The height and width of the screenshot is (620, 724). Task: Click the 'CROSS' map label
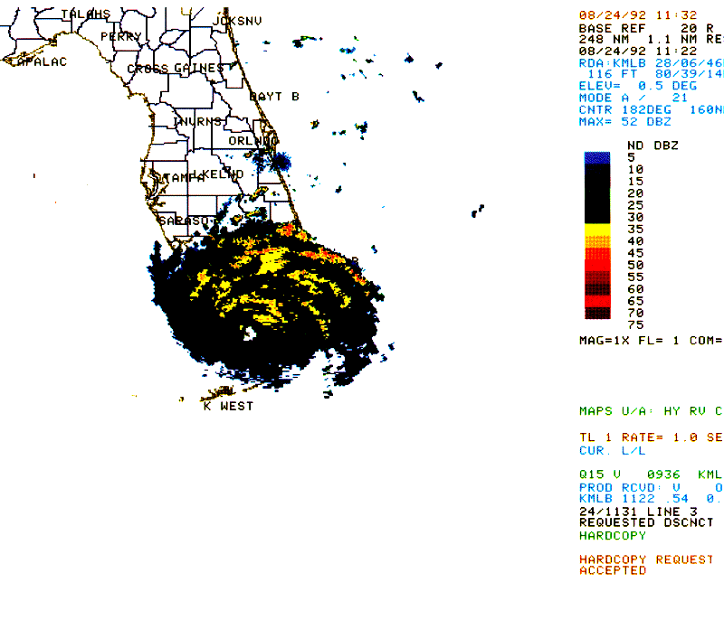point(148,70)
